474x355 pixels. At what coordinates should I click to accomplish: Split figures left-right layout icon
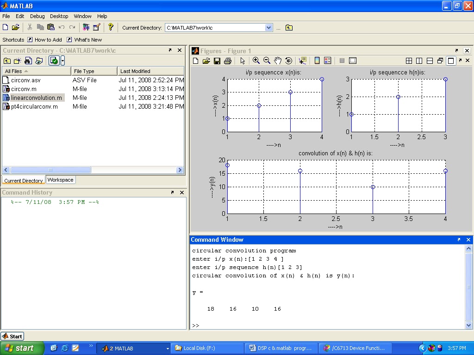(419, 61)
